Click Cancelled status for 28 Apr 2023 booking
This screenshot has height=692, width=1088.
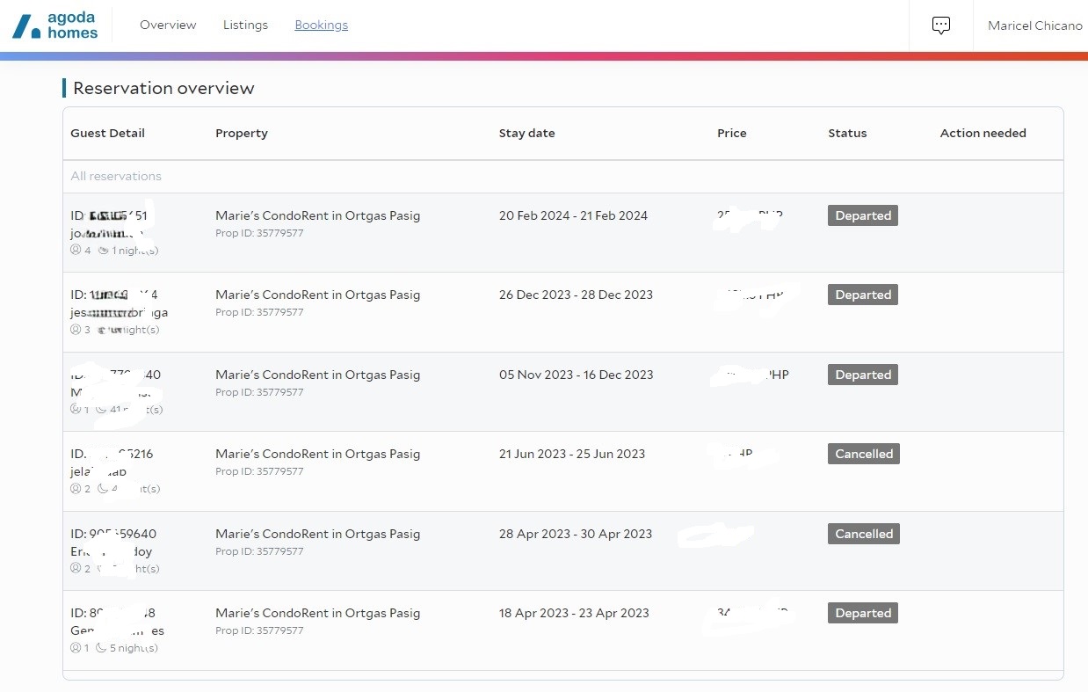click(x=863, y=534)
